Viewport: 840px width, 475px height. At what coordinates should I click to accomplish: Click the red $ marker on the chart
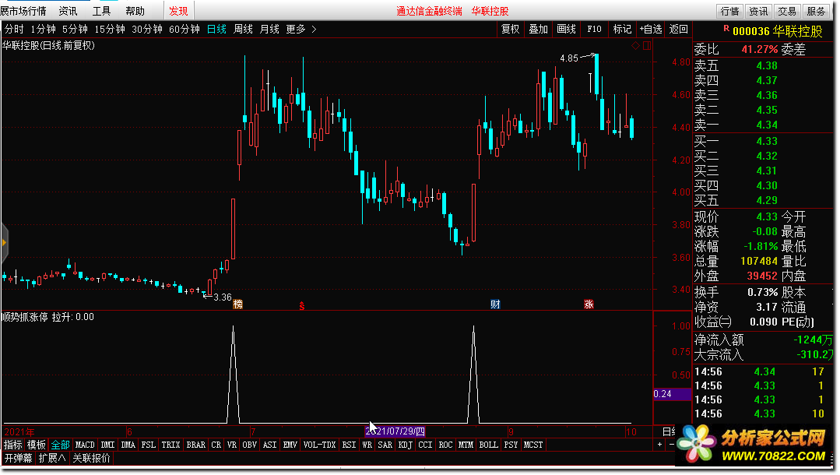(x=301, y=305)
